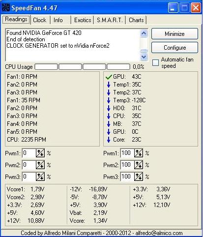
Task: Click the '0,0%' CPU usage value
Action: pos(139,67)
